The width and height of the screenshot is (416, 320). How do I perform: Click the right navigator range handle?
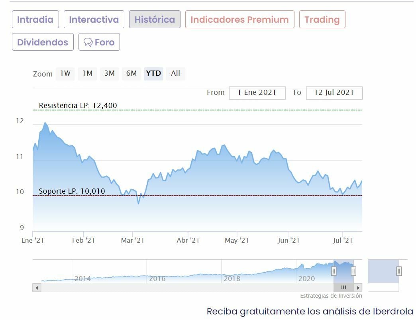point(353,271)
